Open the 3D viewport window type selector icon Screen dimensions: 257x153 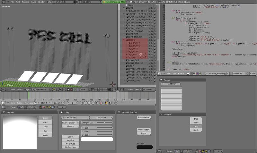3,89
